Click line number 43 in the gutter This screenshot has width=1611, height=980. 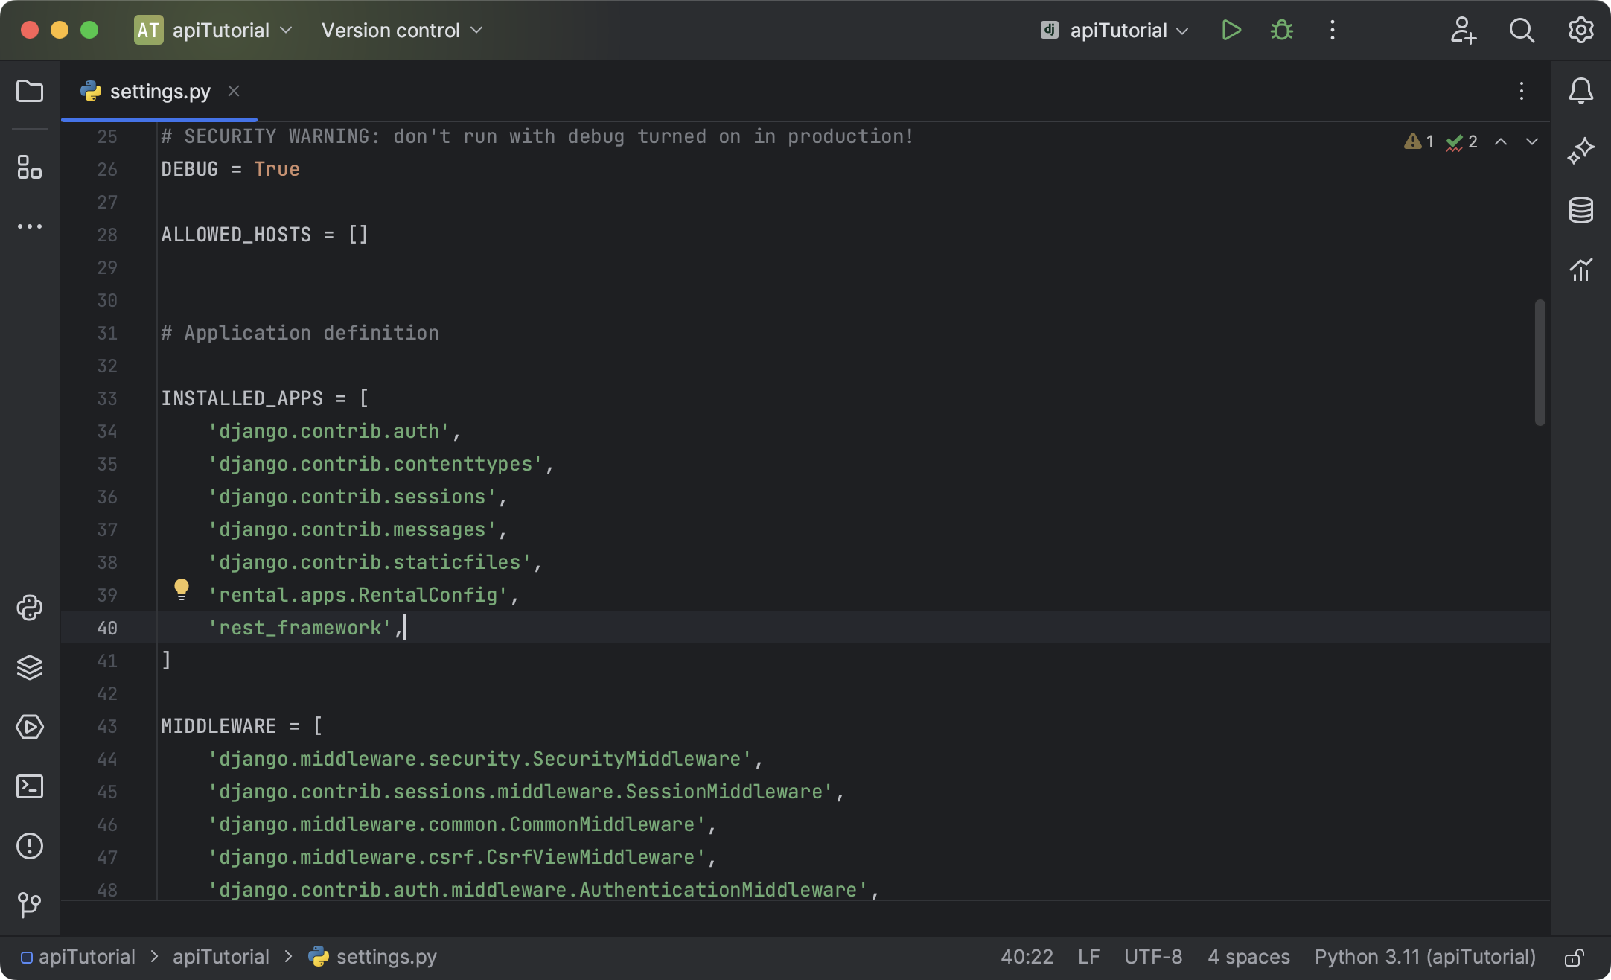[107, 726]
